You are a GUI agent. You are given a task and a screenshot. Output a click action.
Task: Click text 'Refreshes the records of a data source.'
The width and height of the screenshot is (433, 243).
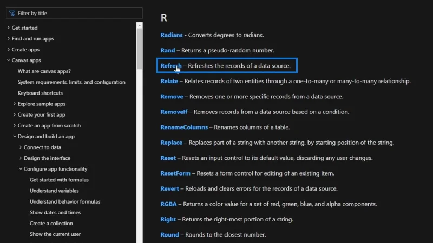pyautogui.click(x=239, y=66)
